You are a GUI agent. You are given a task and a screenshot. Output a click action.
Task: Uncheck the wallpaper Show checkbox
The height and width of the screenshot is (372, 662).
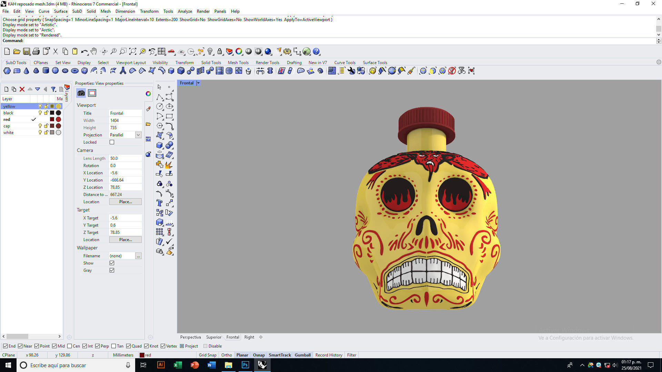click(112, 263)
